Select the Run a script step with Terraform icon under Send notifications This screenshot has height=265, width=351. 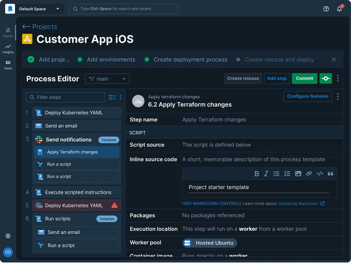[77, 164]
